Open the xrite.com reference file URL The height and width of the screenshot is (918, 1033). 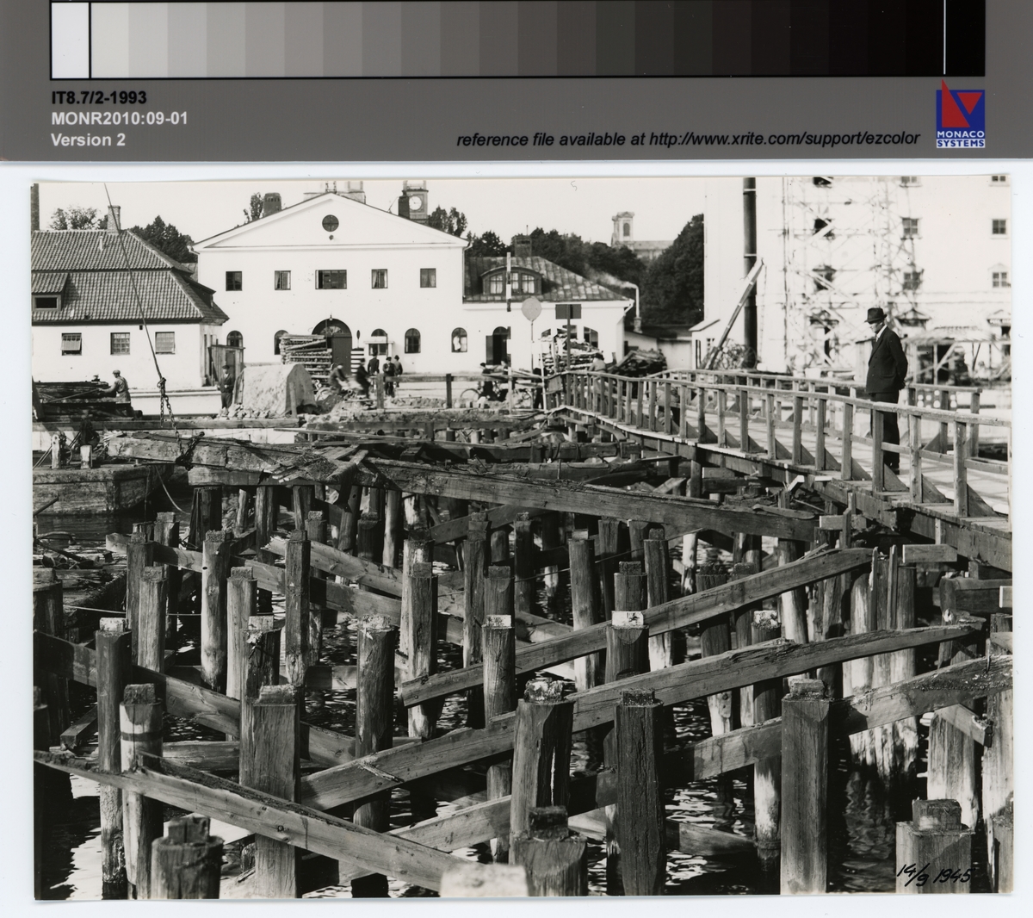(x=784, y=139)
